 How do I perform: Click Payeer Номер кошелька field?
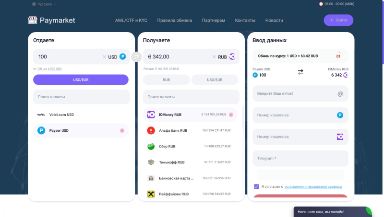click(300, 115)
